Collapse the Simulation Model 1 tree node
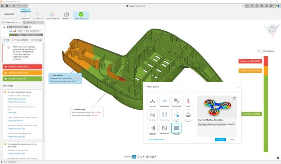The image size is (281, 164). [x=4, y=27]
